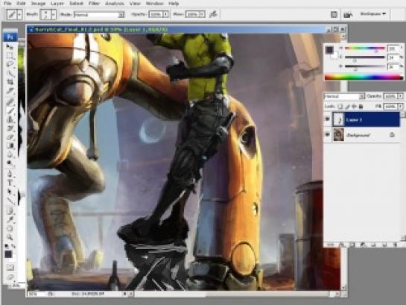Open the layer Opacity dropdown arrow
Viewport: 406px width, 305px height.
pos(401,96)
